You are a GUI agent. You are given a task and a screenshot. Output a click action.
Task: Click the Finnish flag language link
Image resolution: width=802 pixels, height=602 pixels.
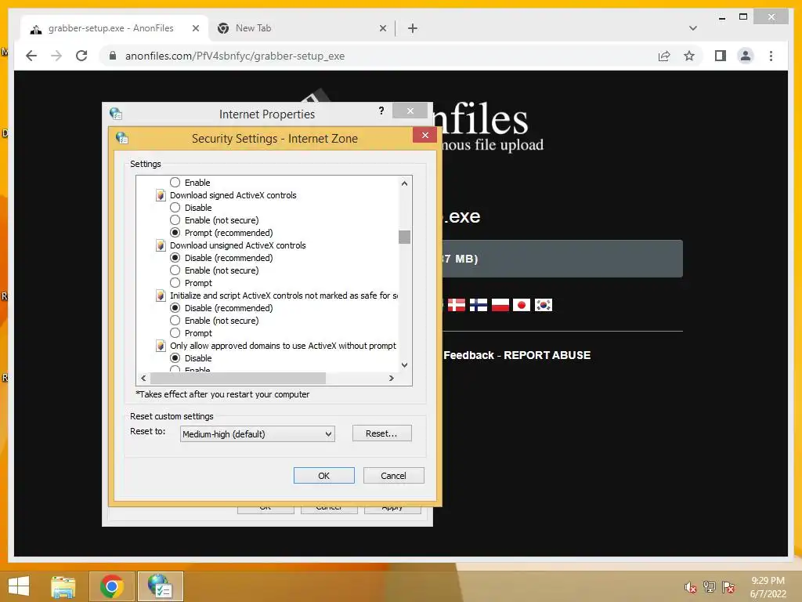click(x=479, y=305)
